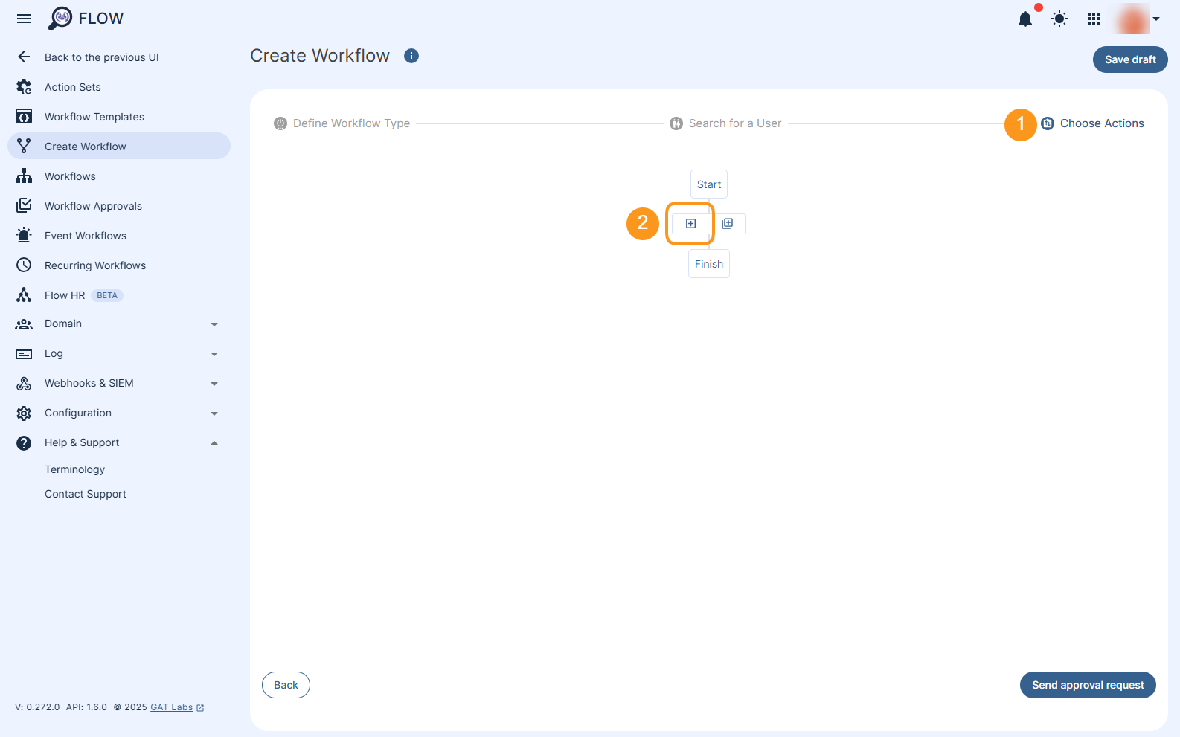Click the Finish node
This screenshot has height=737, width=1180.
[709, 264]
